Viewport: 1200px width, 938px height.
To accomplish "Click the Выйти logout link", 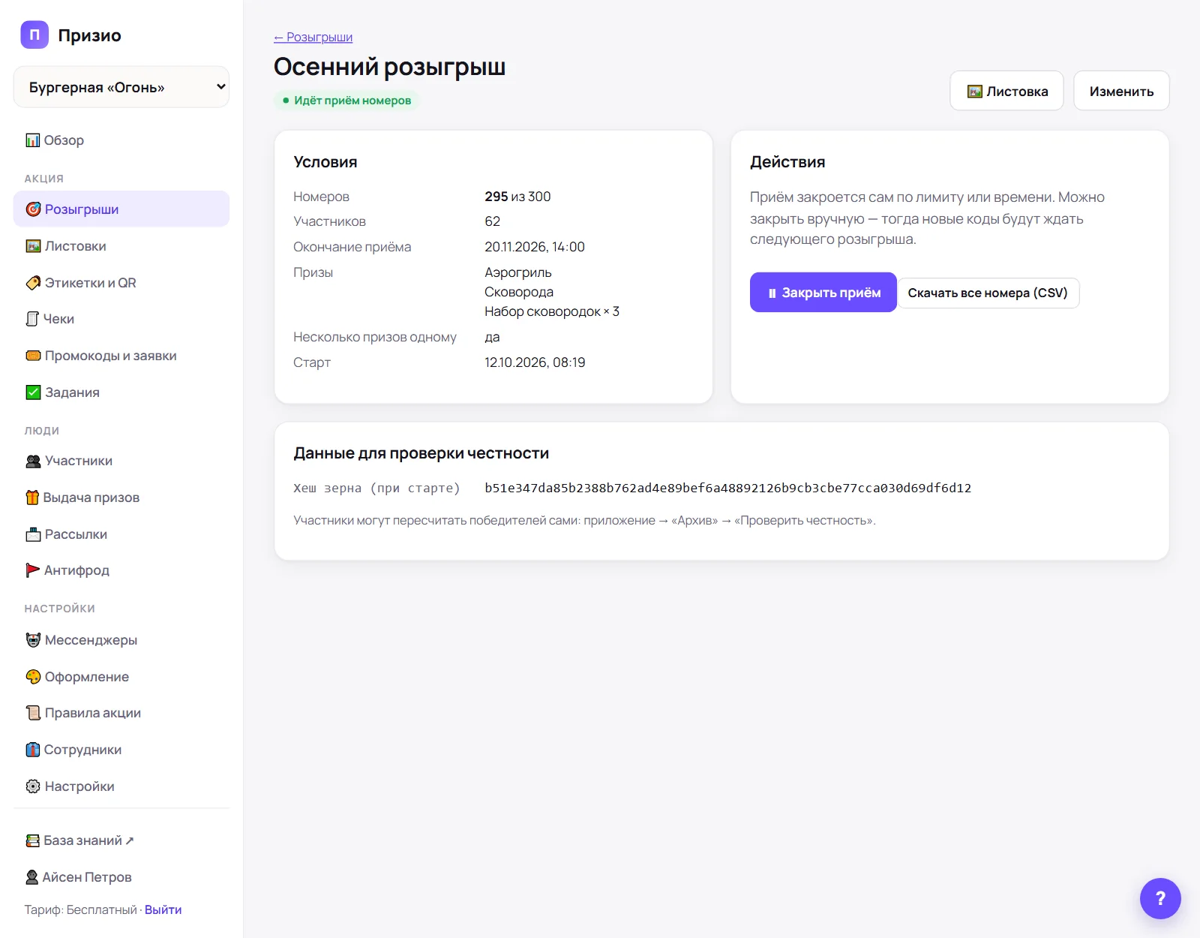I will [163, 909].
